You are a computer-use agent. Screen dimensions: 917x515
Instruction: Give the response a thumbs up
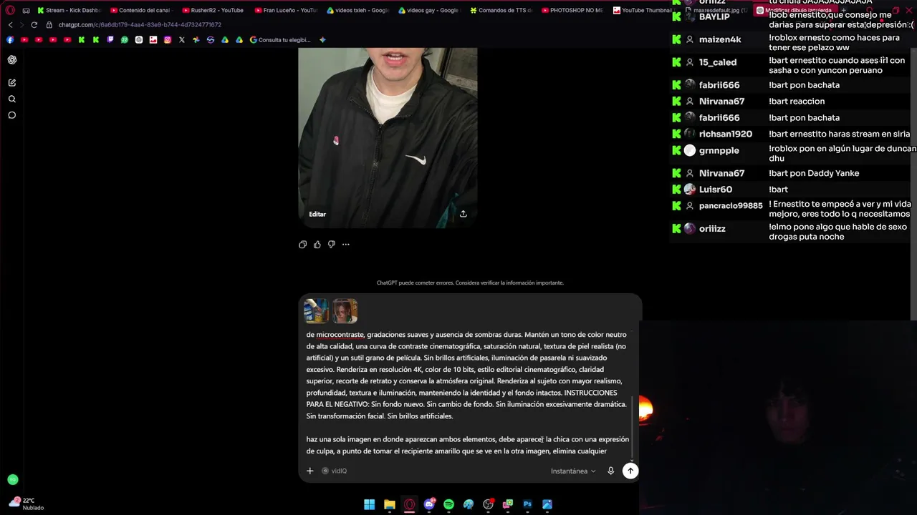(317, 245)
